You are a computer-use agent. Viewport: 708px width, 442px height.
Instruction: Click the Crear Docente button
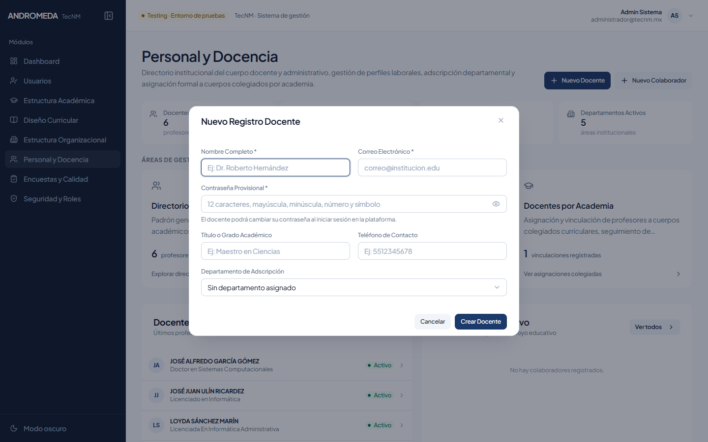pos(481,322)
